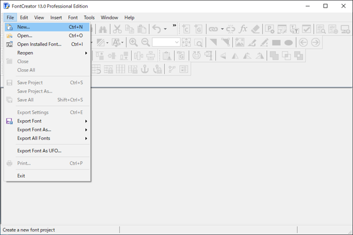Click the eraser icon

point(255,29)
